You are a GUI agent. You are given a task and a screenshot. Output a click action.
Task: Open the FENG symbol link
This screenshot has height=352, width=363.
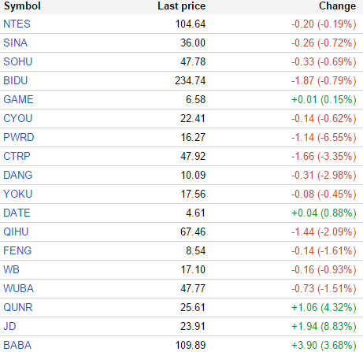point(17,250)
